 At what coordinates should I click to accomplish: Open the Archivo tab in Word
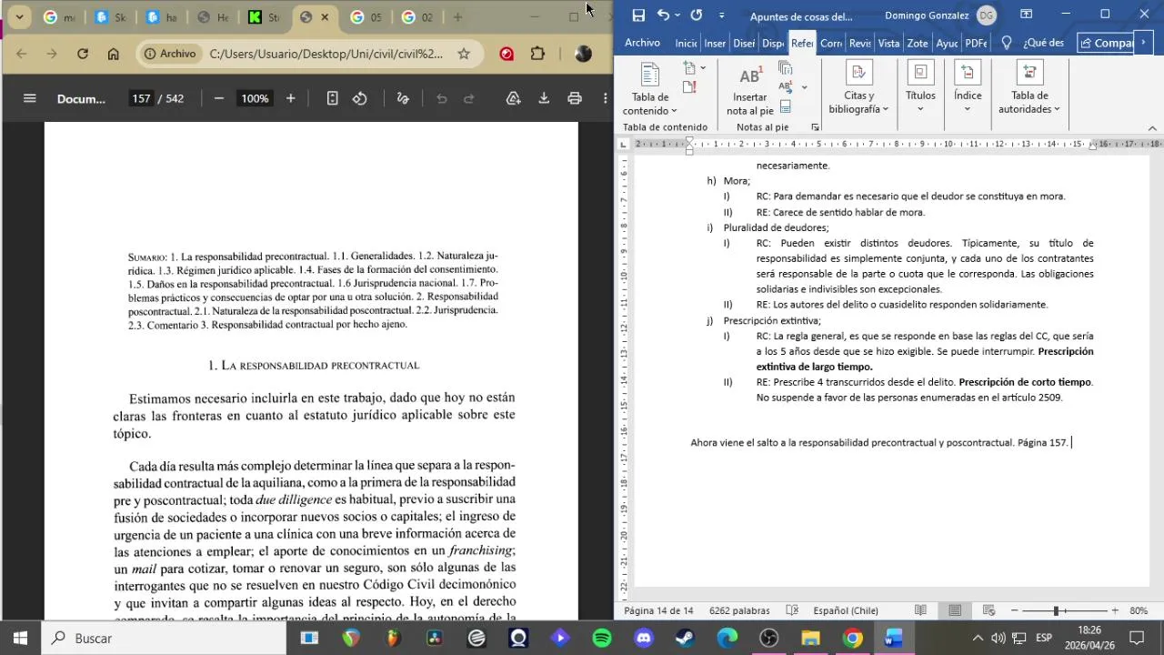pyautogui.click(x=642, y=43)
